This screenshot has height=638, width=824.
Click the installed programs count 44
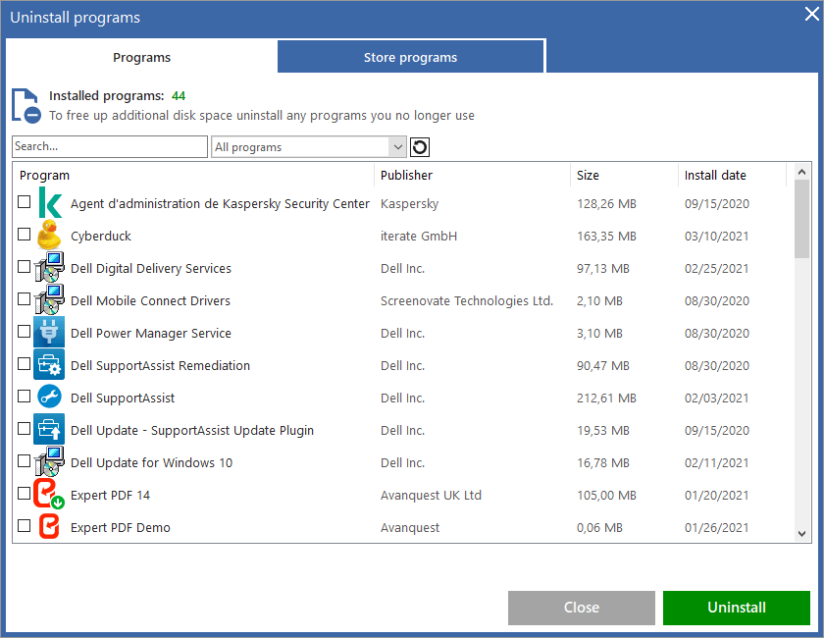point(179,96)
